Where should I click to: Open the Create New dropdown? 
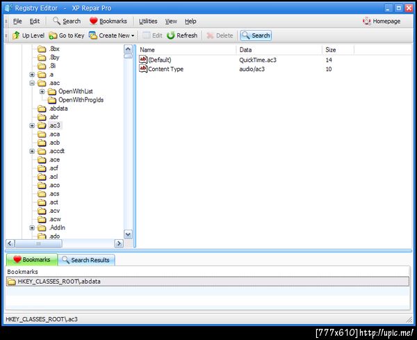point(112,35)
